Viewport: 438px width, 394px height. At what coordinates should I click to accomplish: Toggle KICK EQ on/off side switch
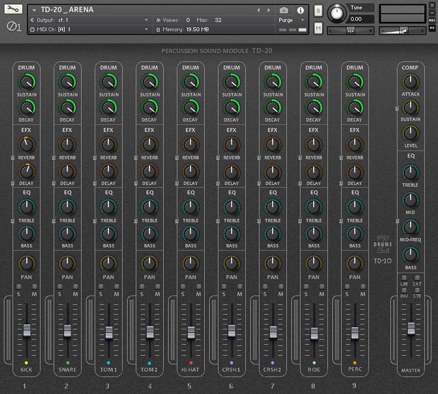pyautogui.click(x=12, y=221)
